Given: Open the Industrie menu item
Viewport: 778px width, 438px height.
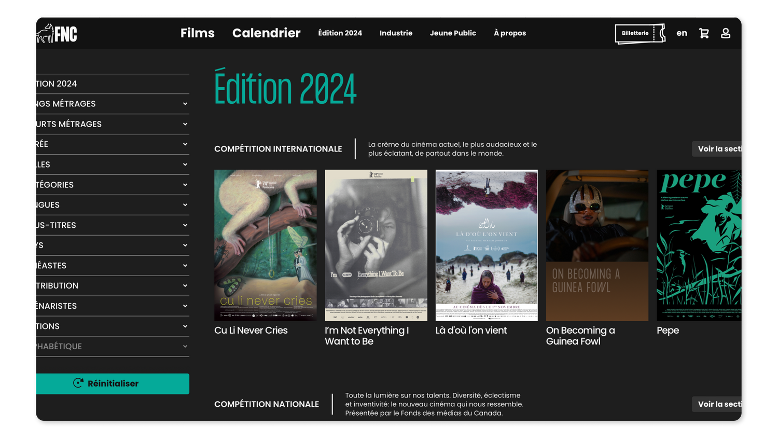Looking at the screenshot, I should tap(396, 33).
